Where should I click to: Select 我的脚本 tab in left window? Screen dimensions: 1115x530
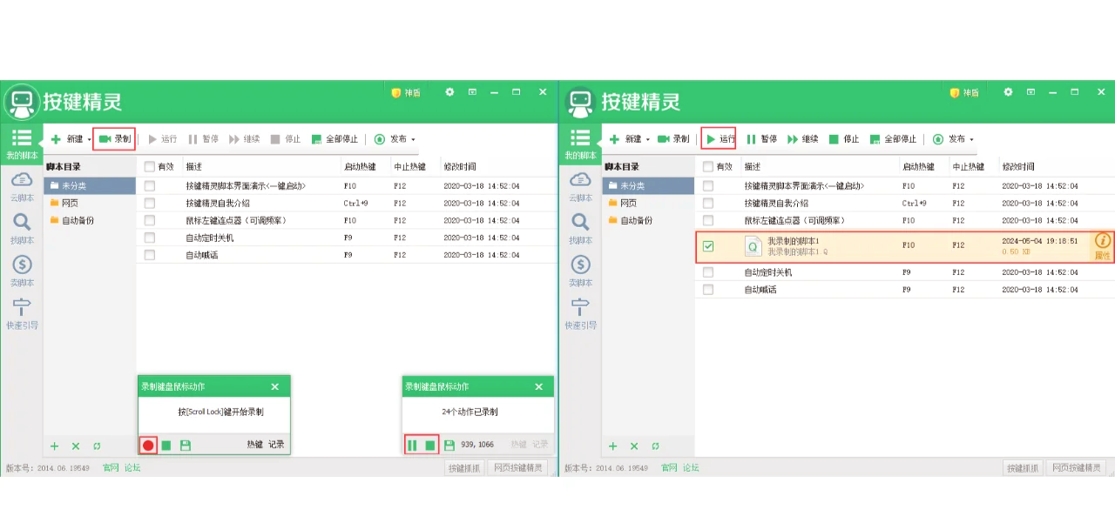[21, 144]
